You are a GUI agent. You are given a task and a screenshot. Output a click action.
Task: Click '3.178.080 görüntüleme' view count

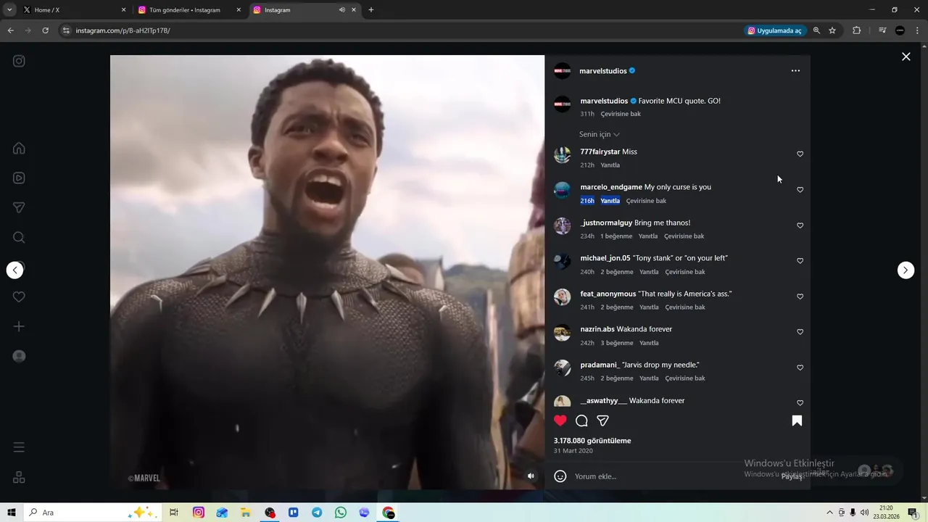click(592, 441)
